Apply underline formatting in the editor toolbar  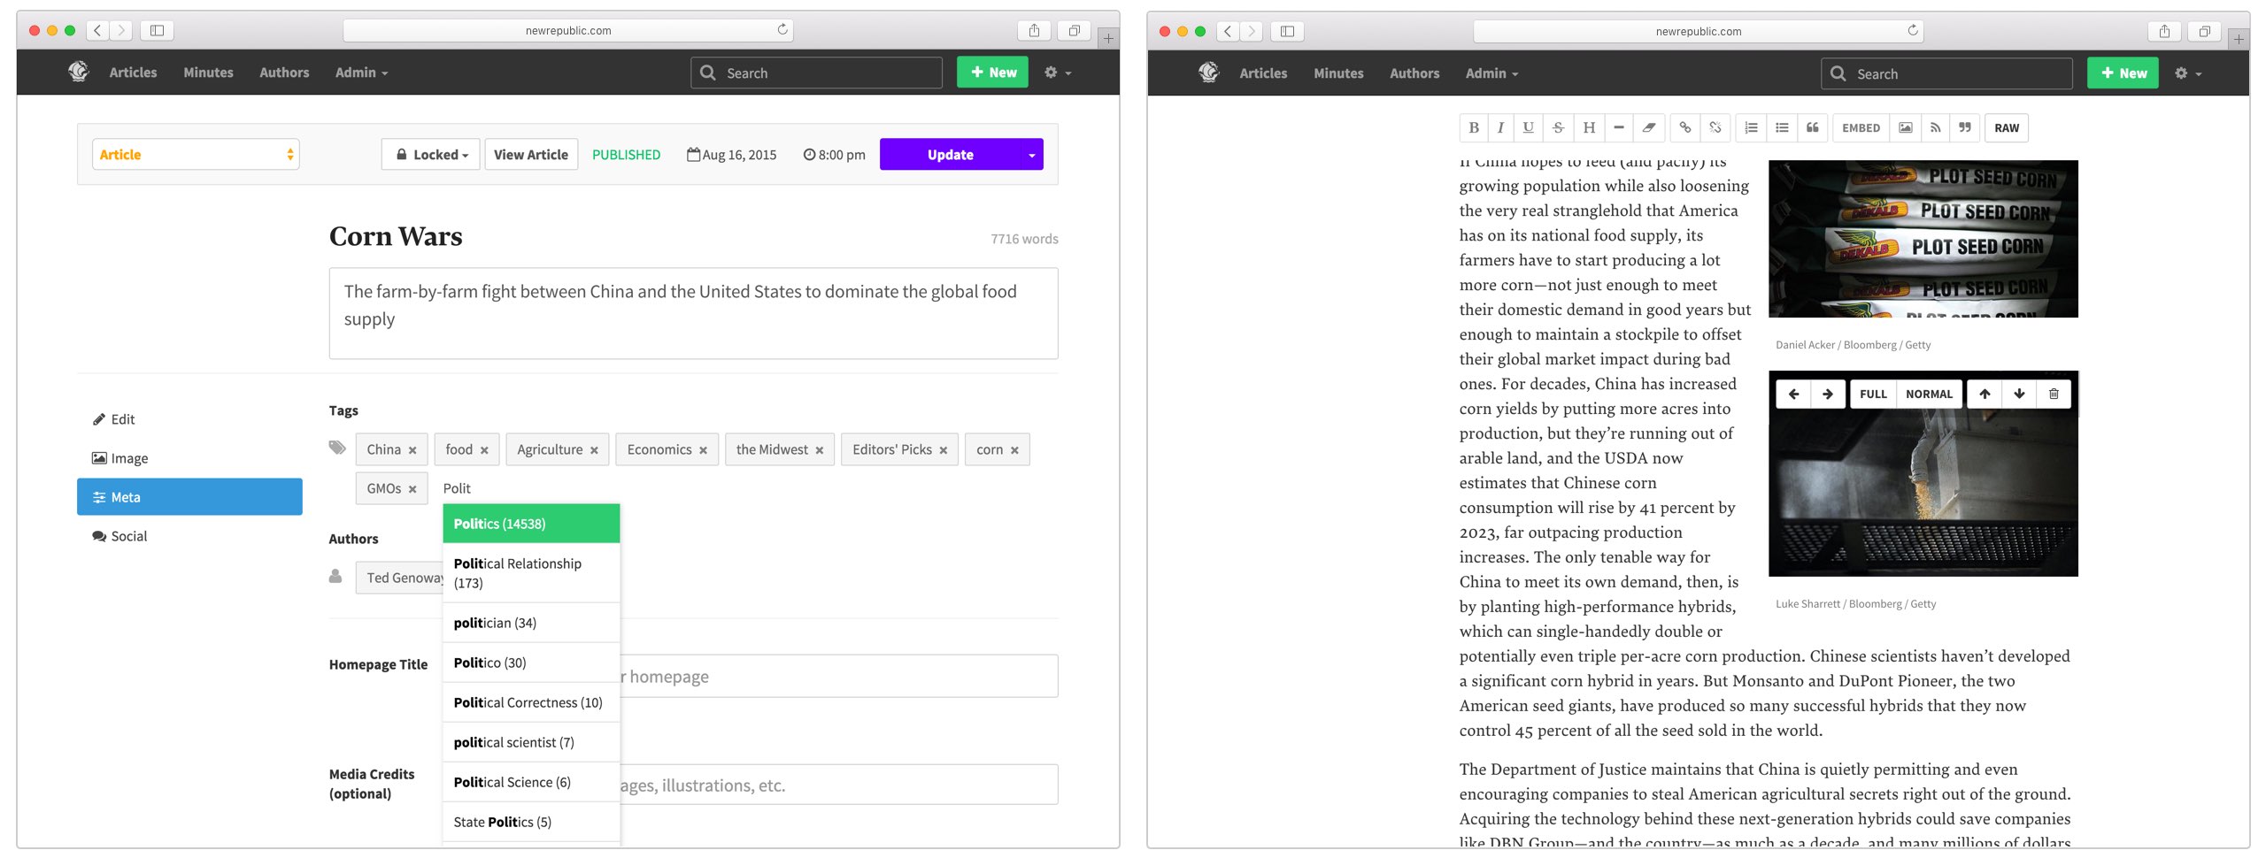click(x=1528, y=127)
